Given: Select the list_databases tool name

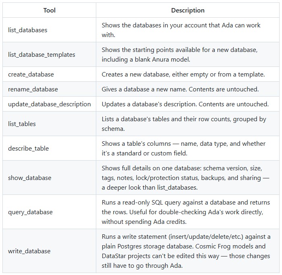Looking at the screenshot, I should tap(28, 30).
